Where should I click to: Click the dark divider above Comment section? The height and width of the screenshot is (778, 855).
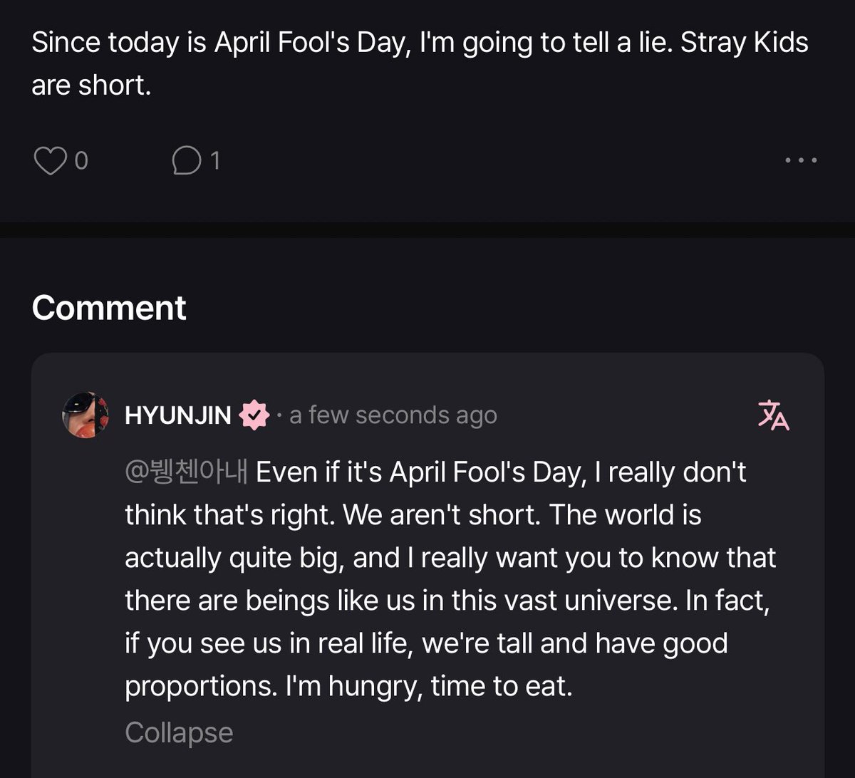427,229
